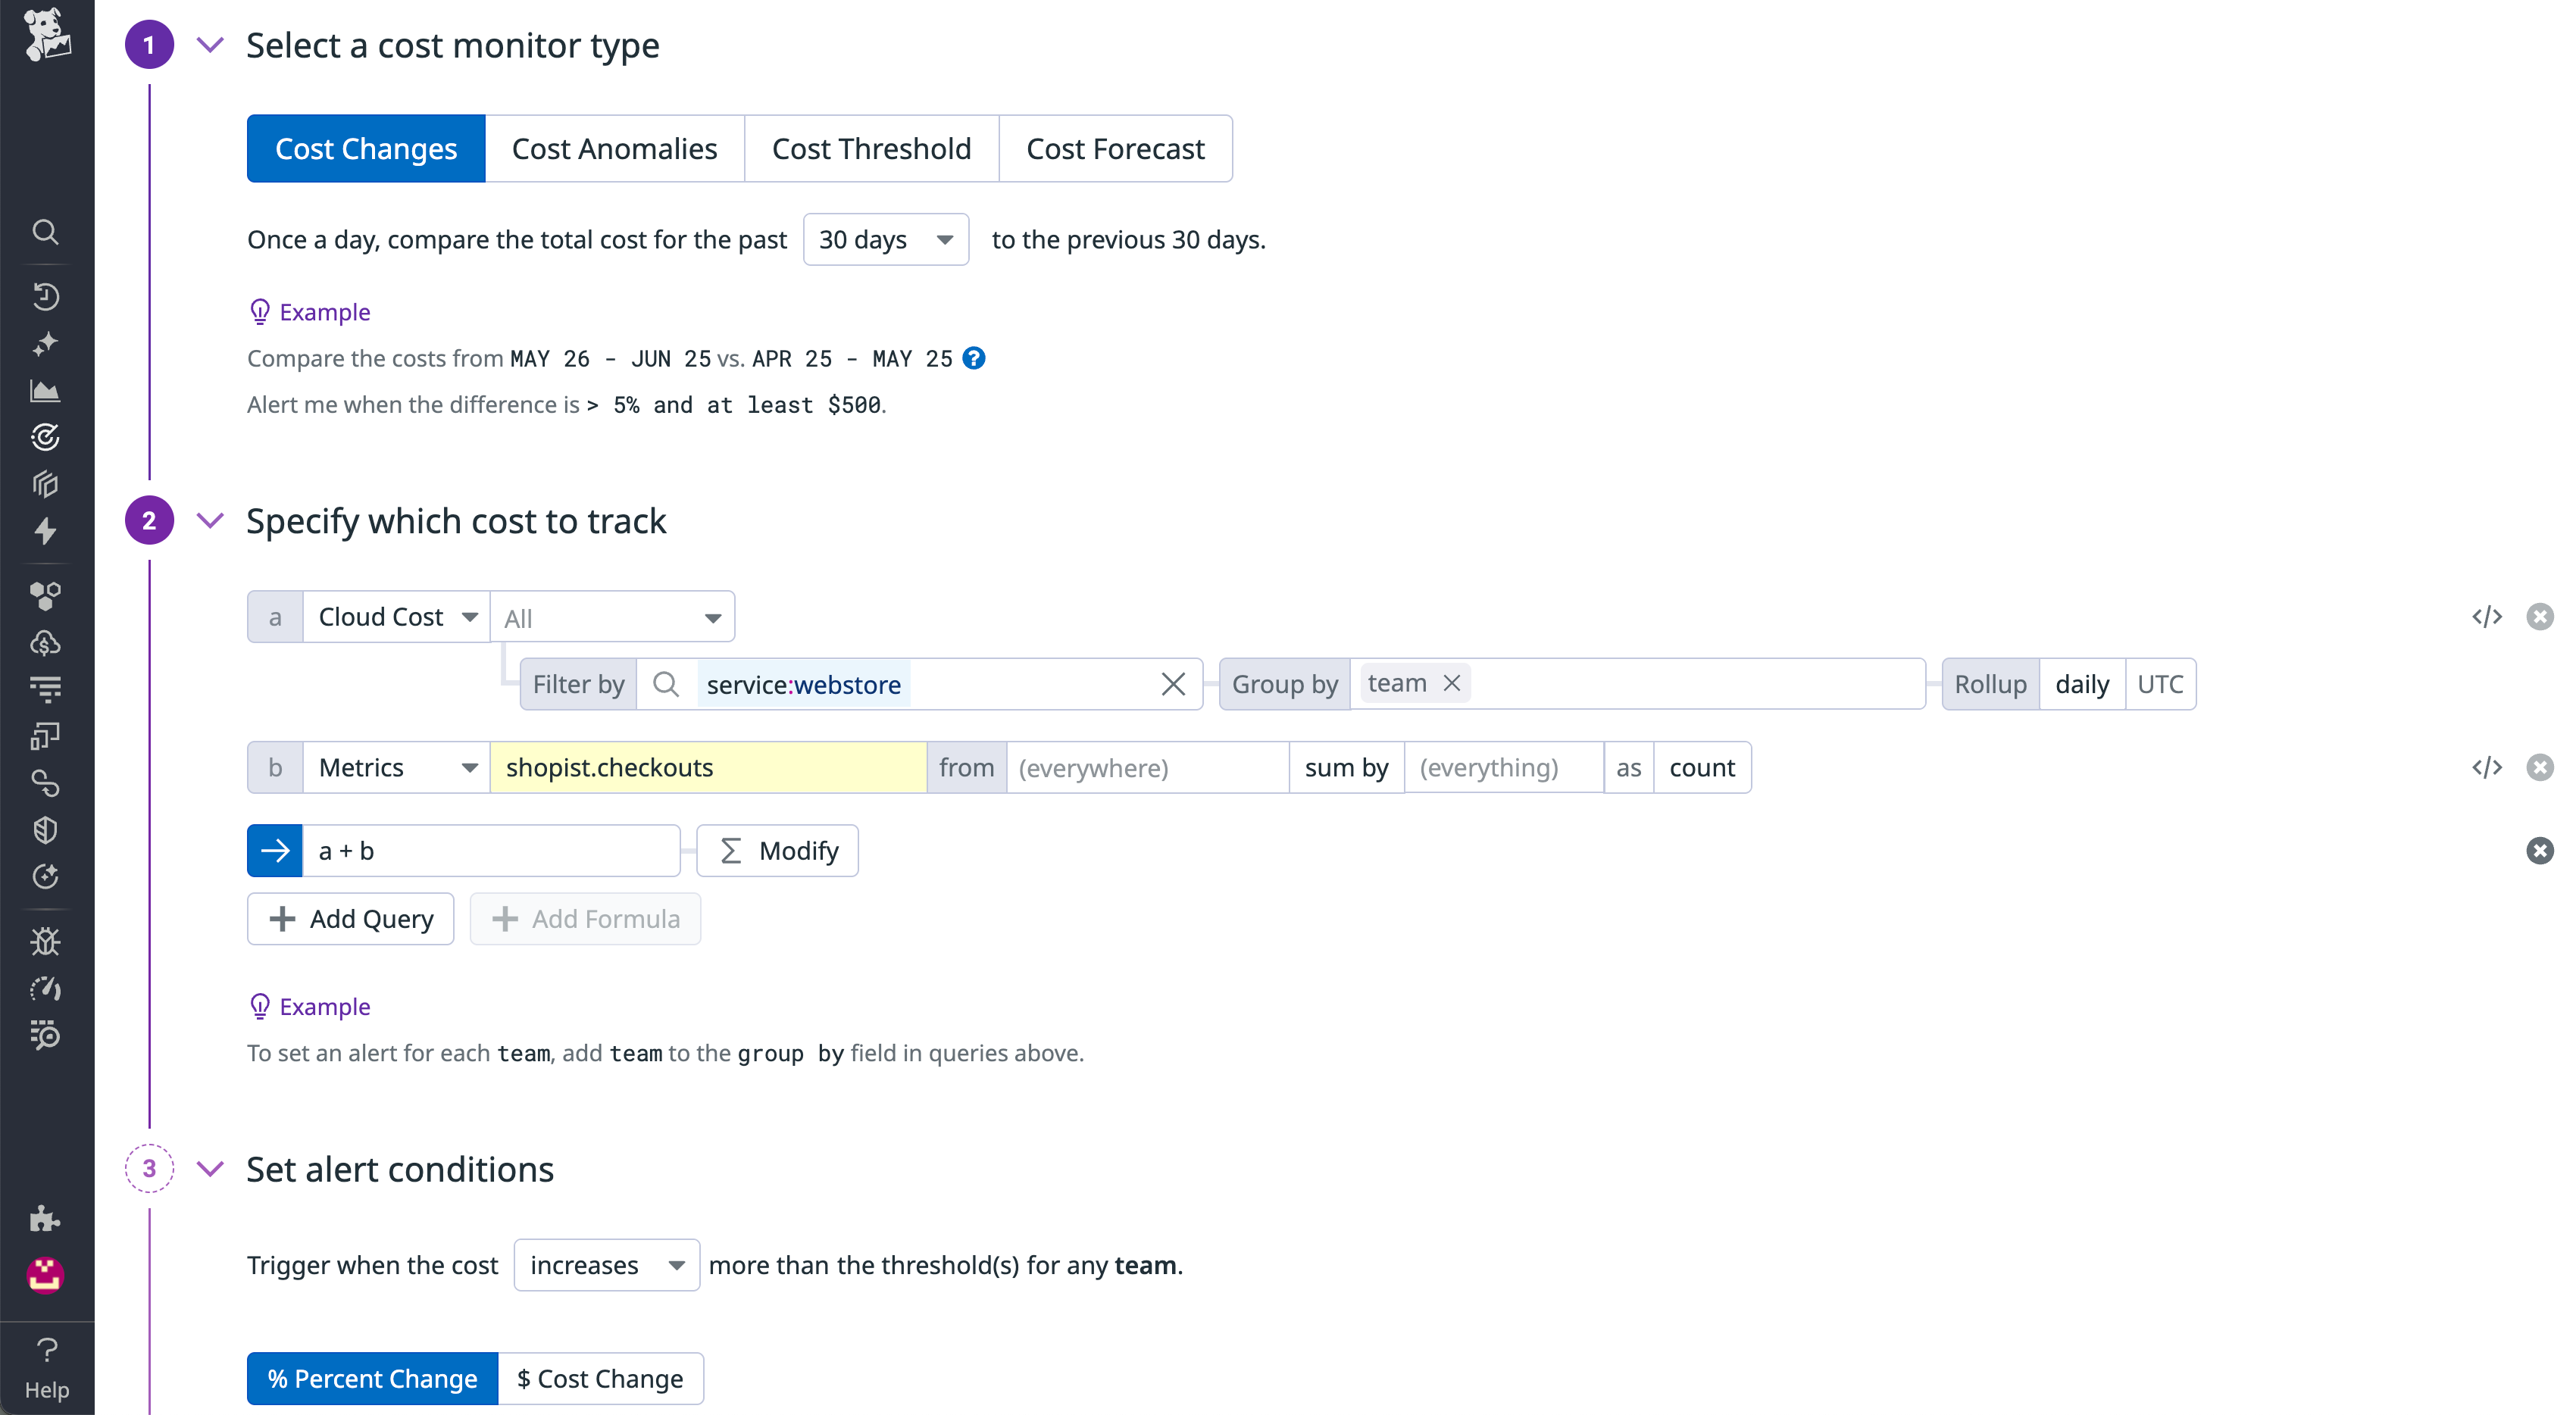Screen dimensions: 2576x1415
Task: Click the Datadog logo at sidebar top
Action: coord(46,33)
